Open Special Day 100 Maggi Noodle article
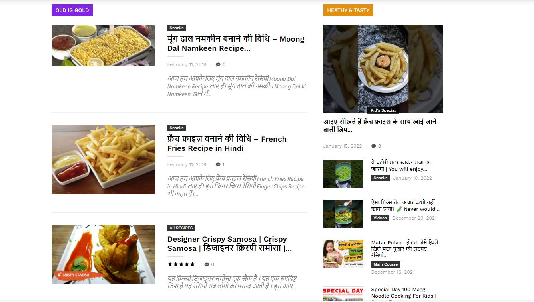Screen dimensions: 534x302 (x=404, y=294)
